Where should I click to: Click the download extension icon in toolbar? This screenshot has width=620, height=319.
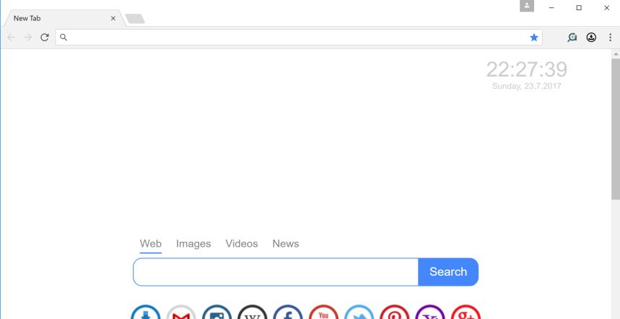pyautogui.click(x=591, y=38)
